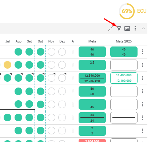Click the paperclip attachment in the Meta 50 row
Viewport: 151px width, 142px height.
point(73,91)
